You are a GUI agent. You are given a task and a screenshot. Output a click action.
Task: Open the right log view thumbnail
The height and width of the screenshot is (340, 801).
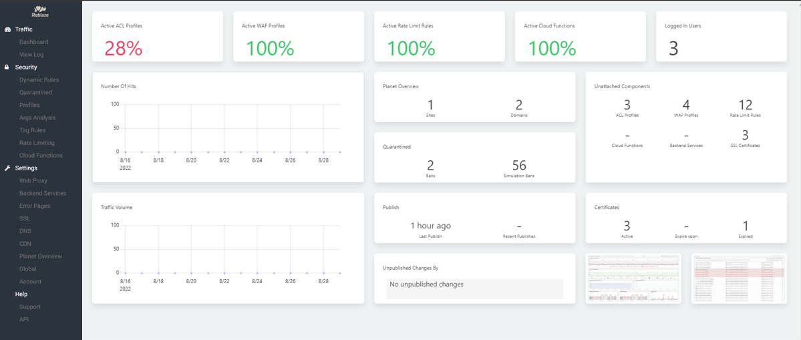(x=739, y=279)
